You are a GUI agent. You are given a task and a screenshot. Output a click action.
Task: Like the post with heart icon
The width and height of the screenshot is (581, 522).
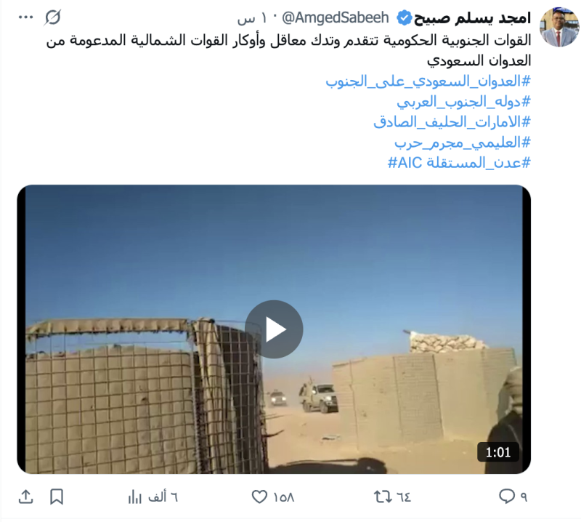tap(259, 497)
